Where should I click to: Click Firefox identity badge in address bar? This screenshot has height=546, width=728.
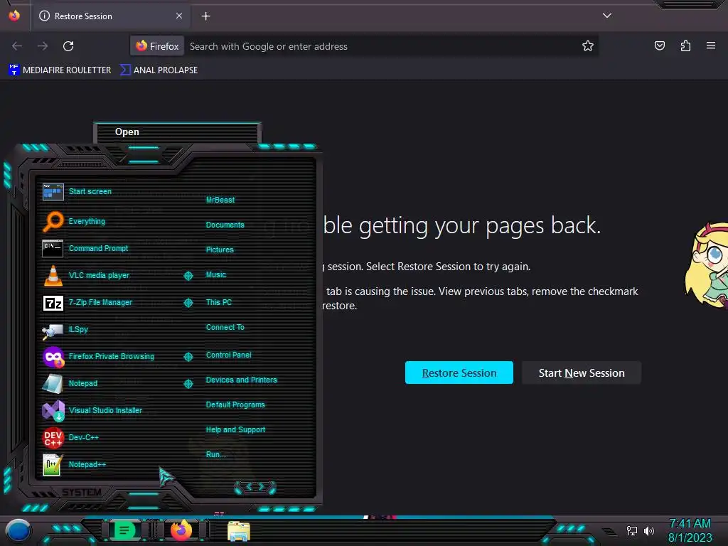point(157,46)
